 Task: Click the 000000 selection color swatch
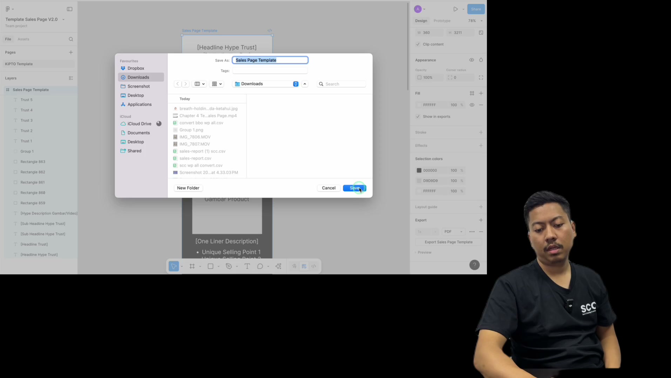419,170
